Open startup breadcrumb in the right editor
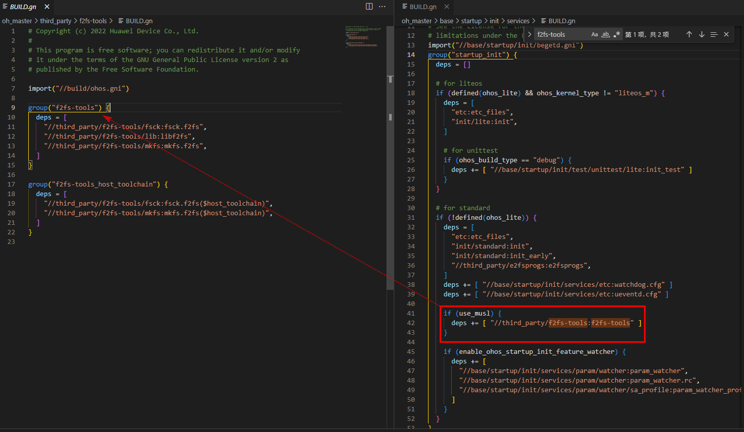This screenshot has width=744, height=432. click(x=471, y=21)
